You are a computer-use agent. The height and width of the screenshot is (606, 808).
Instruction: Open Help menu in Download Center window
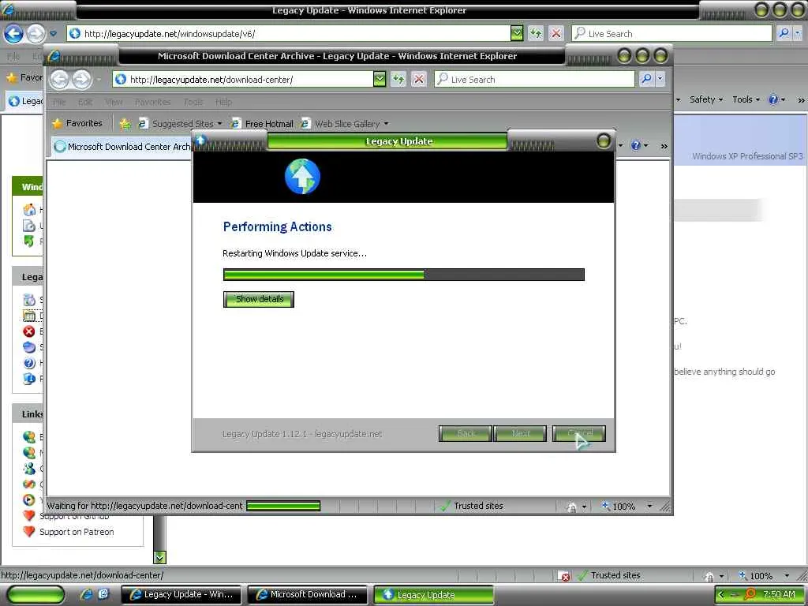point(223,102)
